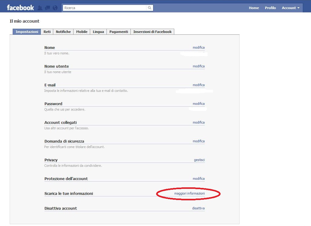Go to Home in the top bar
The height and width of the screenshot is (226, 311).
coord(254,8)
